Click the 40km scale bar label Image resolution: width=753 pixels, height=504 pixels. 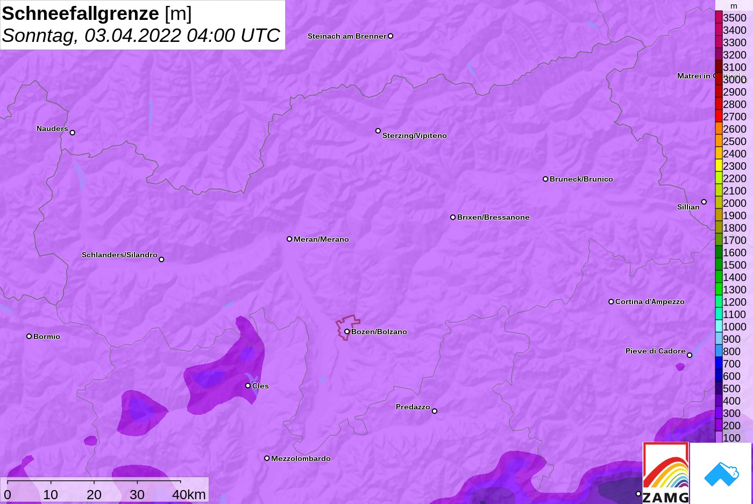click(x=189, y=494)
